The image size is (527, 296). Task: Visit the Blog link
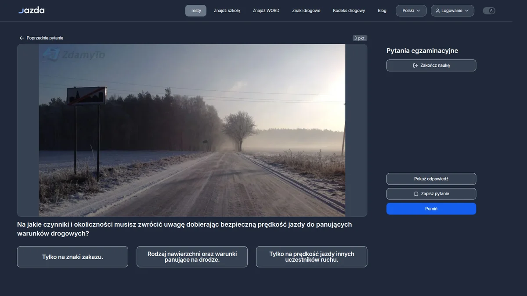point(382,11)
